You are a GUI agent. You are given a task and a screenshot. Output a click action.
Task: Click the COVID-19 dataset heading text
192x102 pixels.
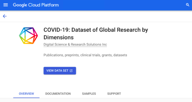[x=96, y=33]
